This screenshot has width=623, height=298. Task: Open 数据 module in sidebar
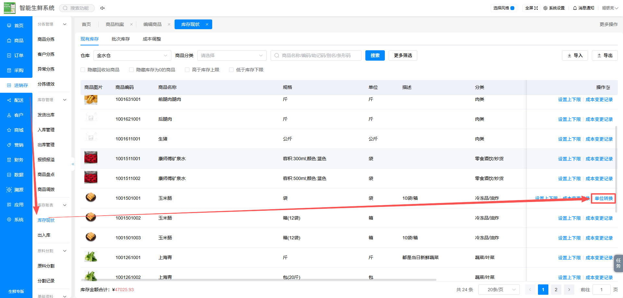click(x=16, y=175)
